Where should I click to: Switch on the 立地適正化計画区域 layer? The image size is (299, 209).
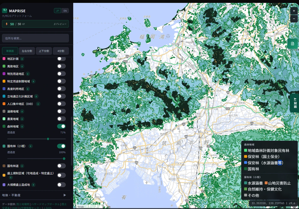click(x=62, y=96)
